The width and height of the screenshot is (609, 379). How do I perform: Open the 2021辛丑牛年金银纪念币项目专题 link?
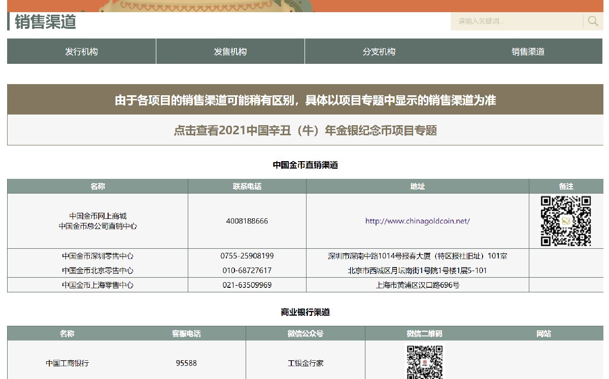(x=305, y=130)
